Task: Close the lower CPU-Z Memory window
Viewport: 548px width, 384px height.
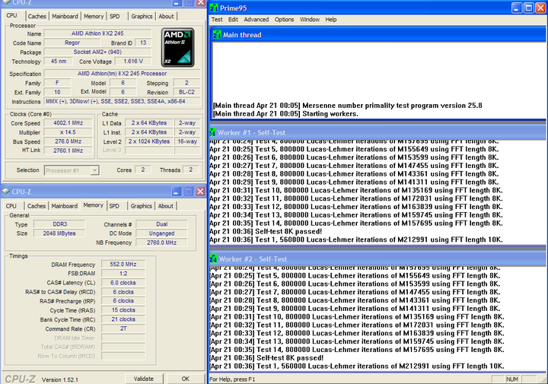Action: click(200, 192)
